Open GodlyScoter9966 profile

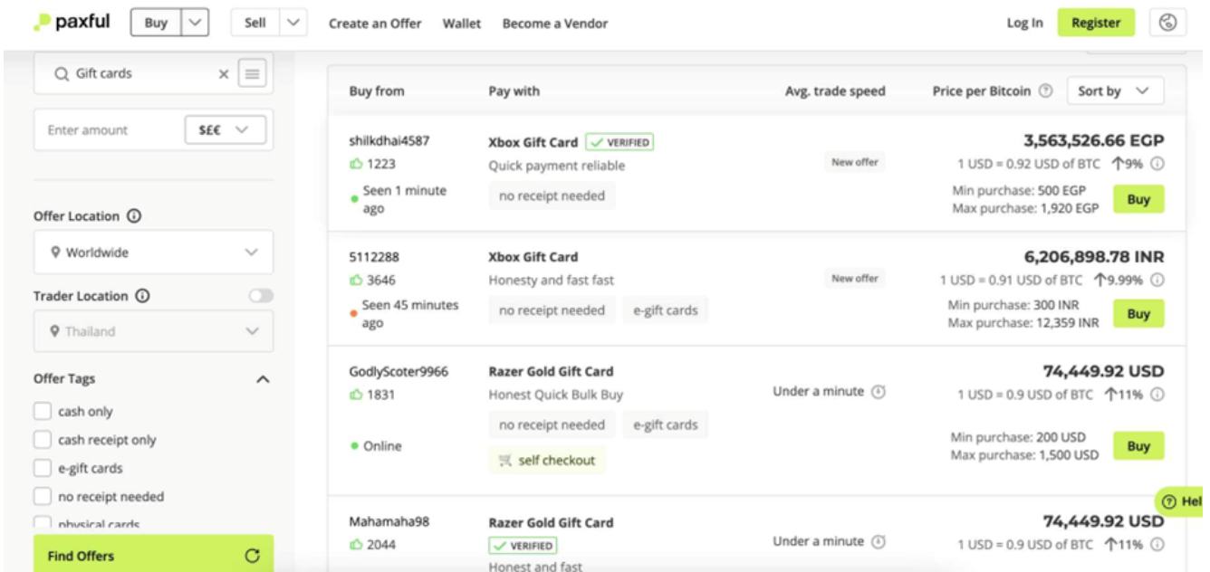399,372
